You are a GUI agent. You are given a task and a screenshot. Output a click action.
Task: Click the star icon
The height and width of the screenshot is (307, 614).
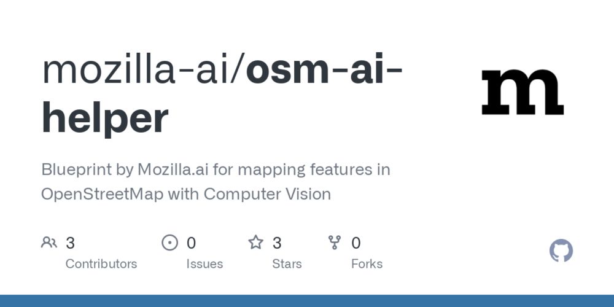(255, 243)
